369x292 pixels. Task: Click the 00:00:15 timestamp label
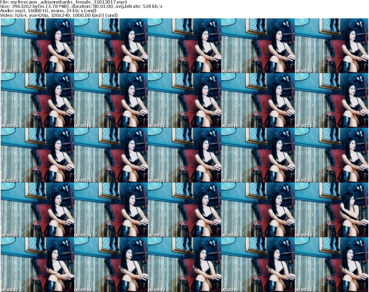pos(83,126)
